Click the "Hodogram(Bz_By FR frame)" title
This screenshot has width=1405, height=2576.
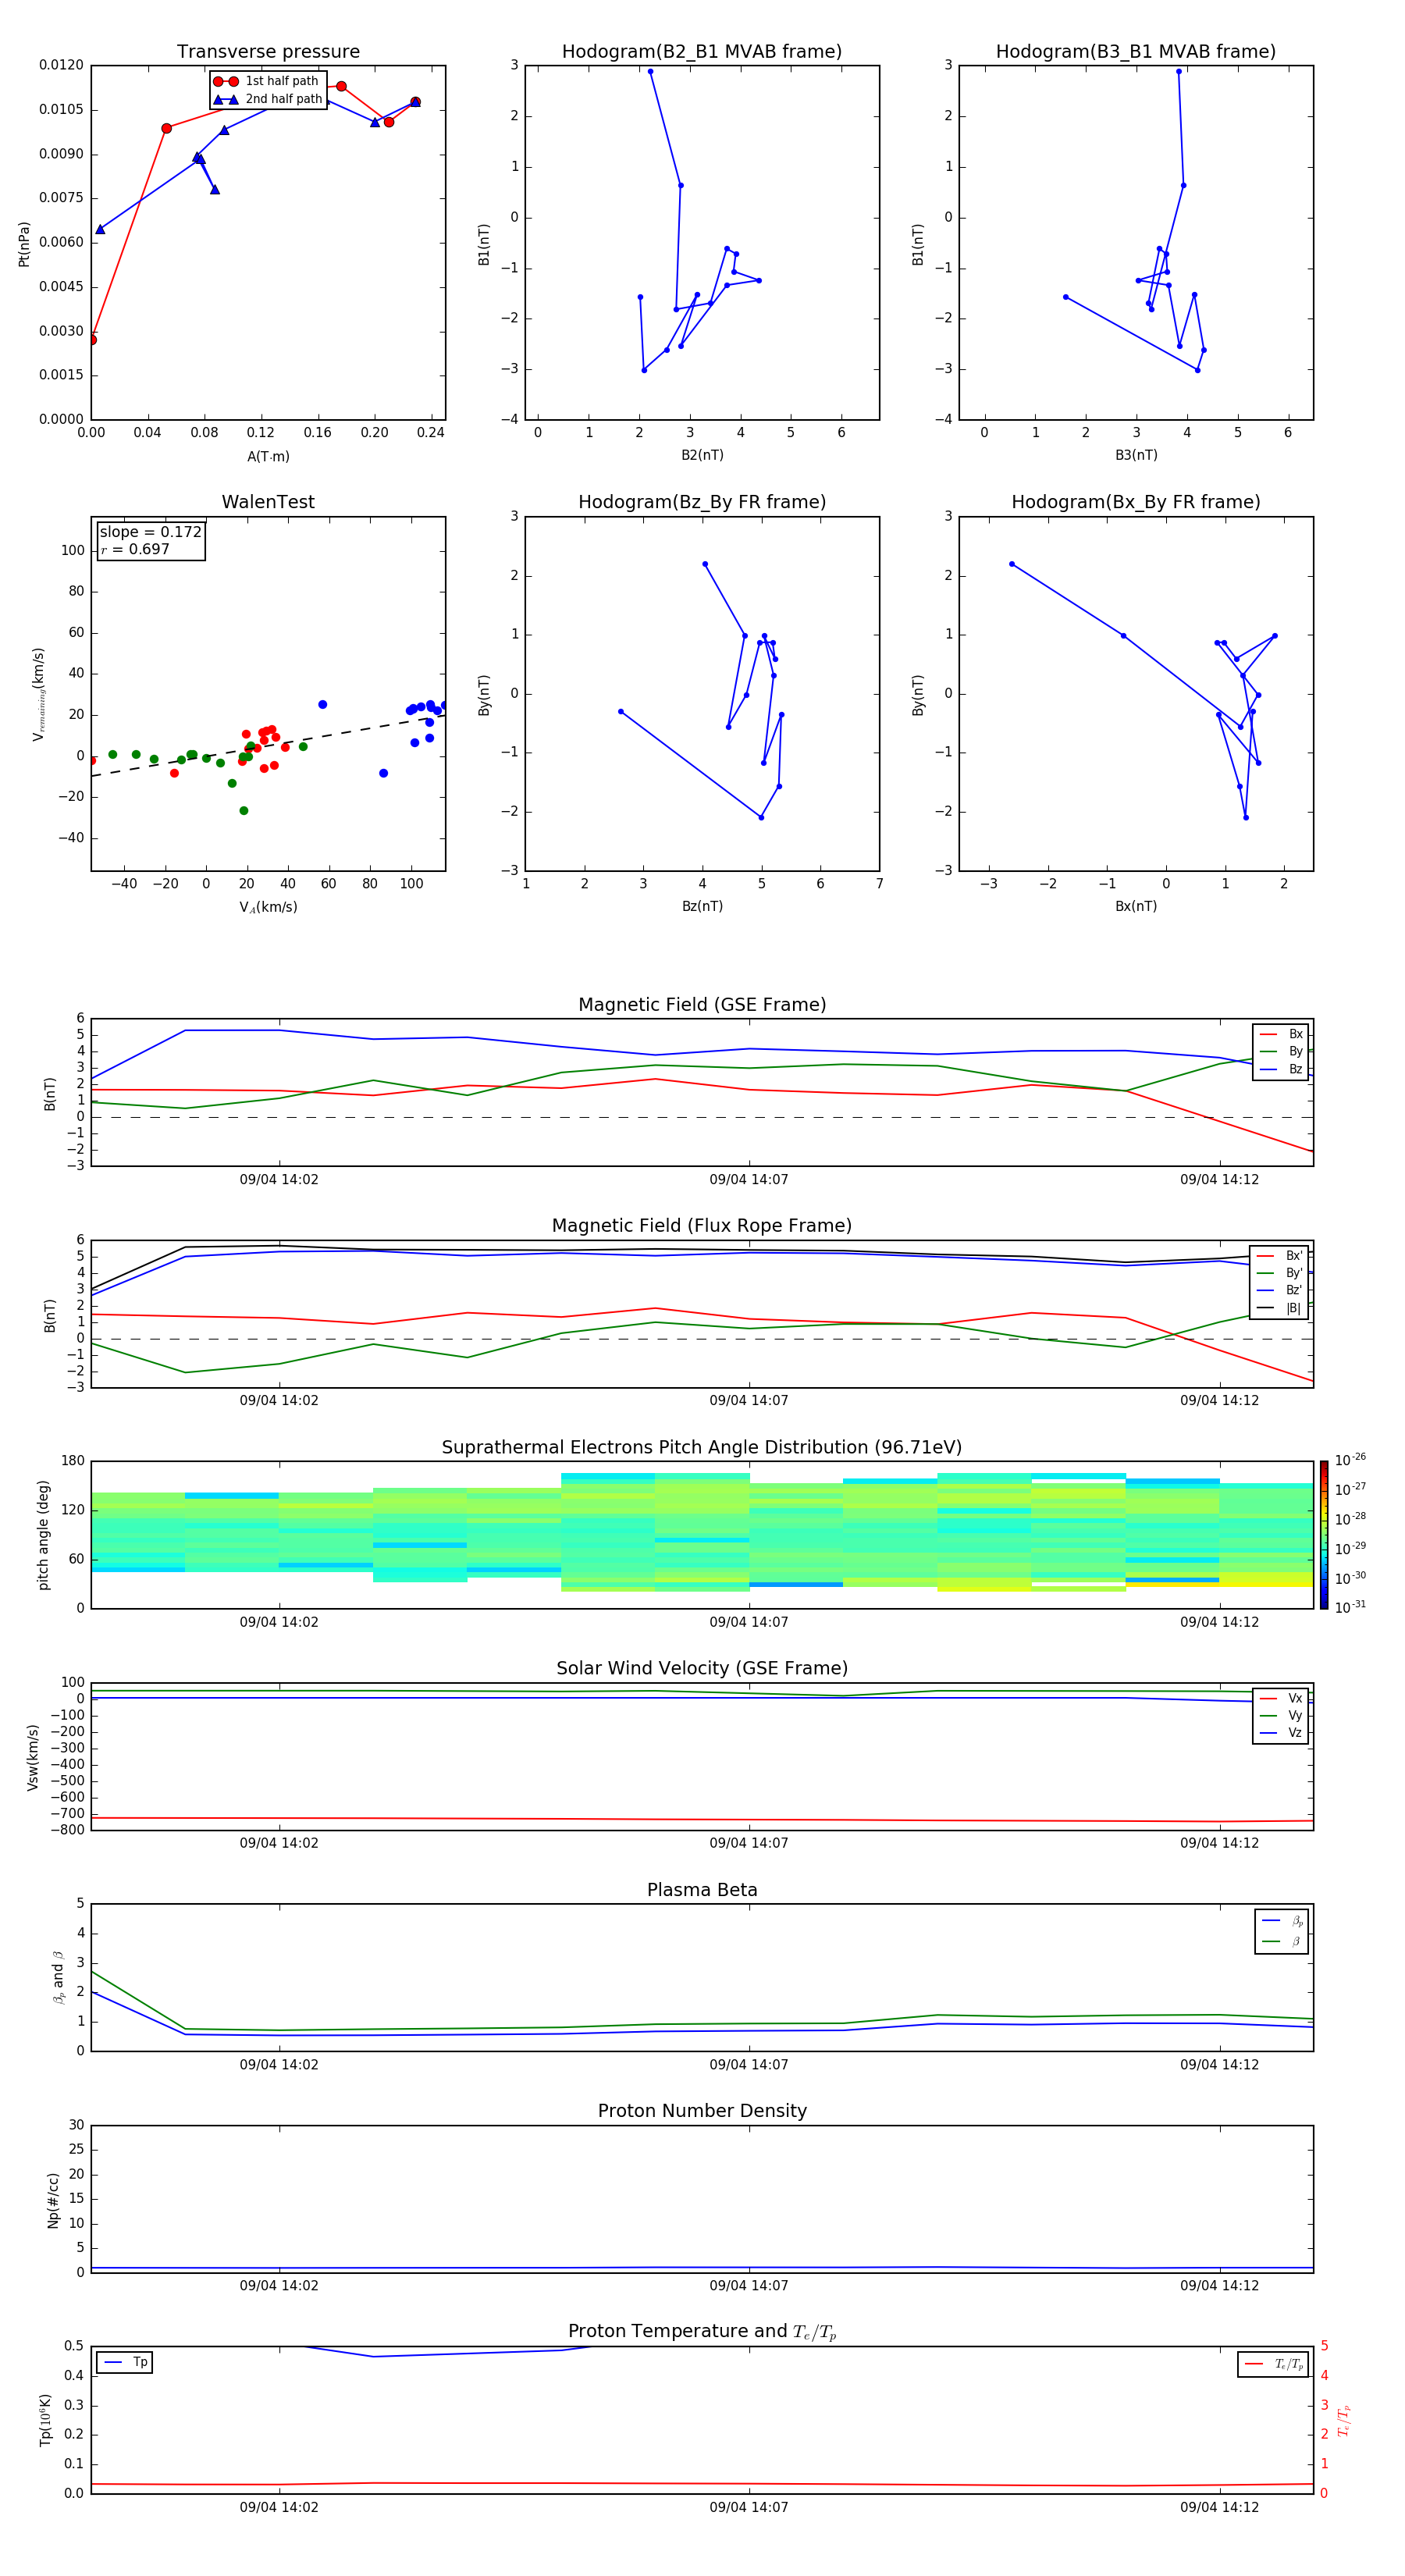click(702, 502)
